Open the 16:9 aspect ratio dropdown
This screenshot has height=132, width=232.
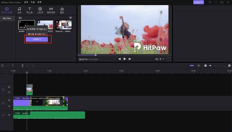coord(159,59)
